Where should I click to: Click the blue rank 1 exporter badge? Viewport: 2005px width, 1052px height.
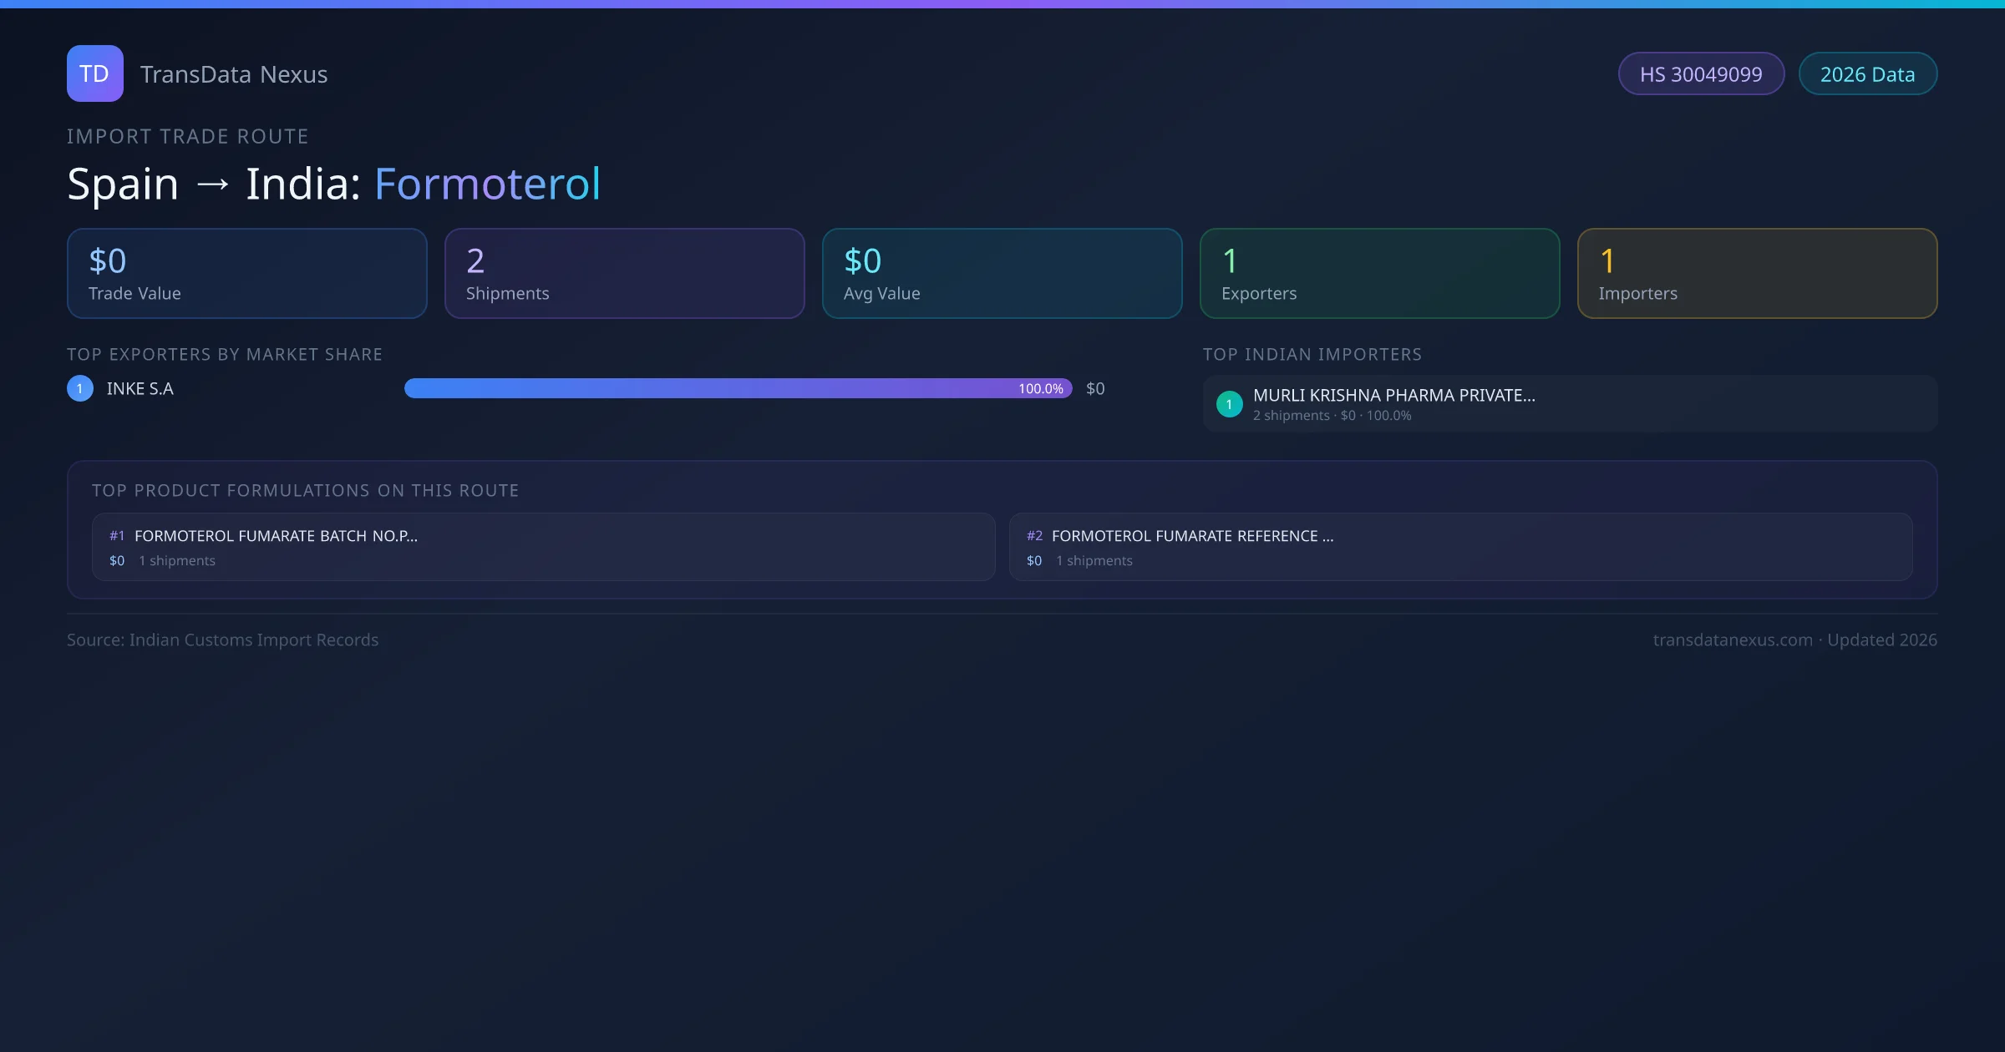click(x=80, y=388)
